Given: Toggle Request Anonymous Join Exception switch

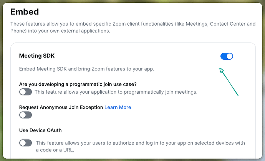Looking at the screenshot, I should click(25, 115).
